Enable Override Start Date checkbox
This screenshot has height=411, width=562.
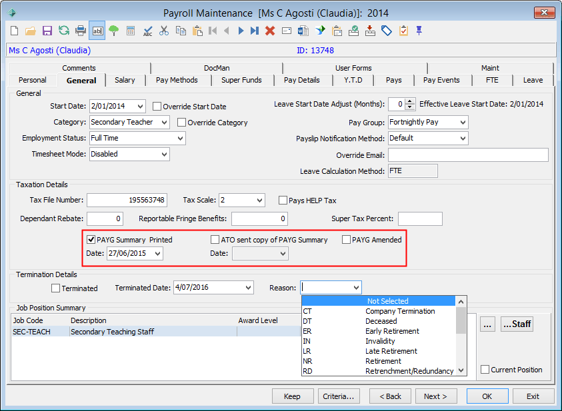157,107
